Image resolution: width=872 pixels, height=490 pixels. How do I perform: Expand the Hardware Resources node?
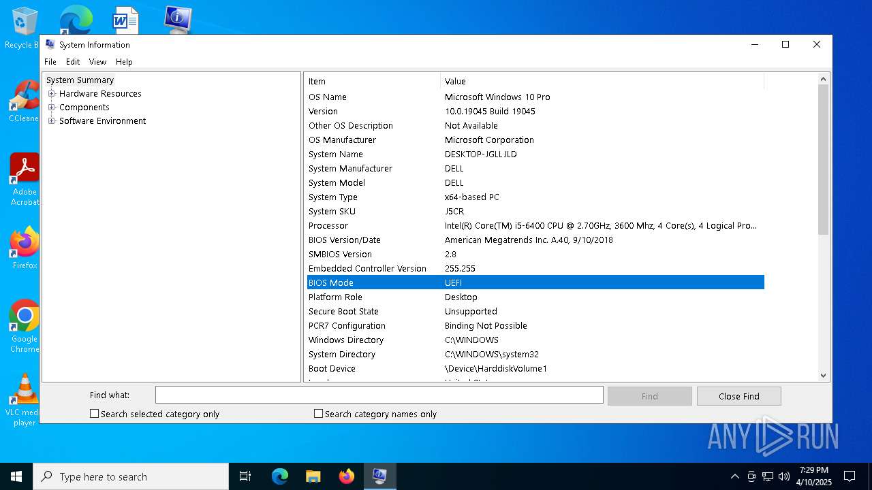(51, 94)
